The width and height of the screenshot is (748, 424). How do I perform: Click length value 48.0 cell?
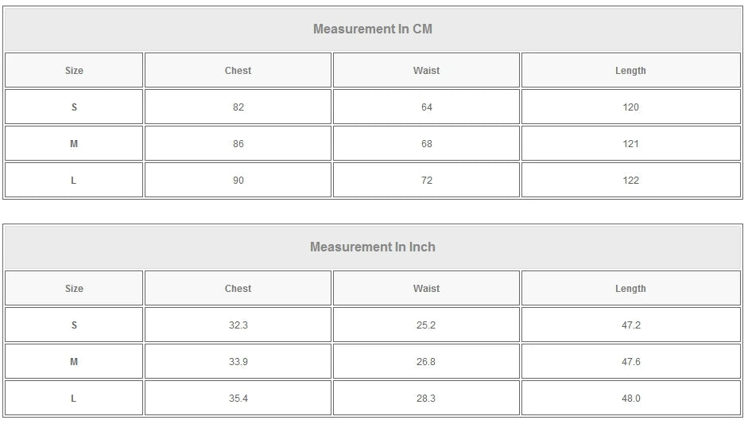pyautogui.click(x=630, y=399)
